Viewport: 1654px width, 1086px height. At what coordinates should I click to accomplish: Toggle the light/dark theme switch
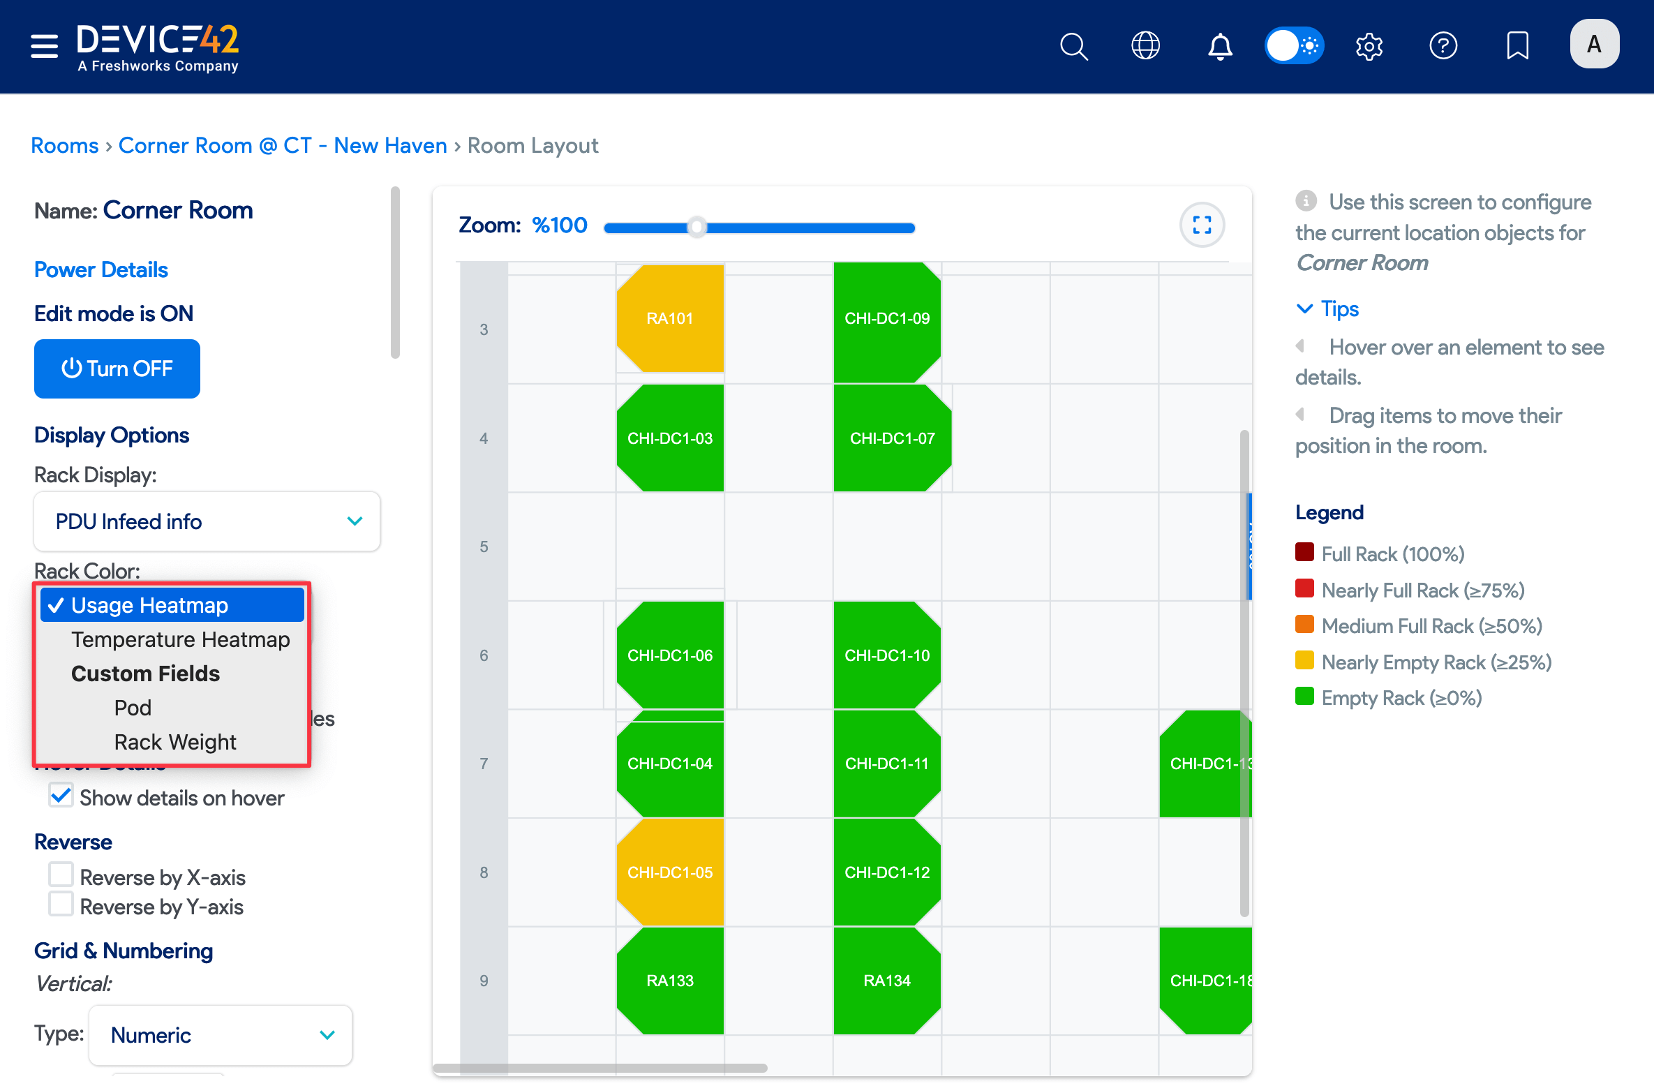tap(1294, 46)
